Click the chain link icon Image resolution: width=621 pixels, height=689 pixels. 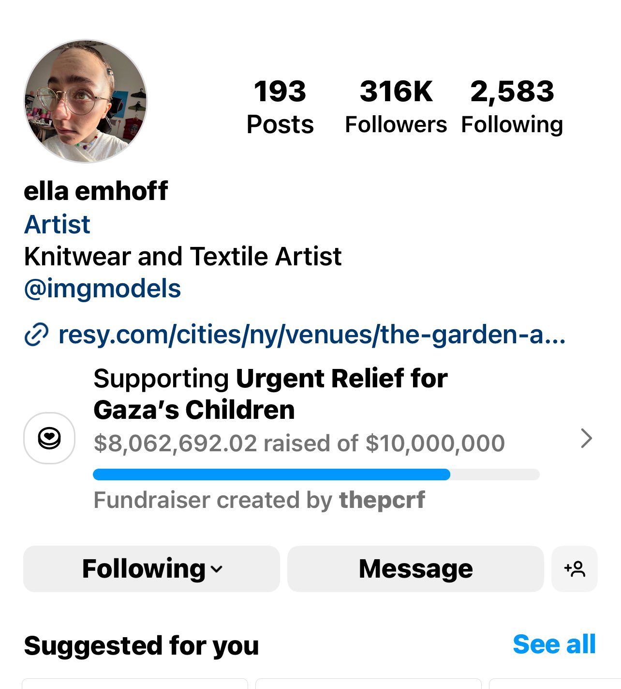click(36, 335)
